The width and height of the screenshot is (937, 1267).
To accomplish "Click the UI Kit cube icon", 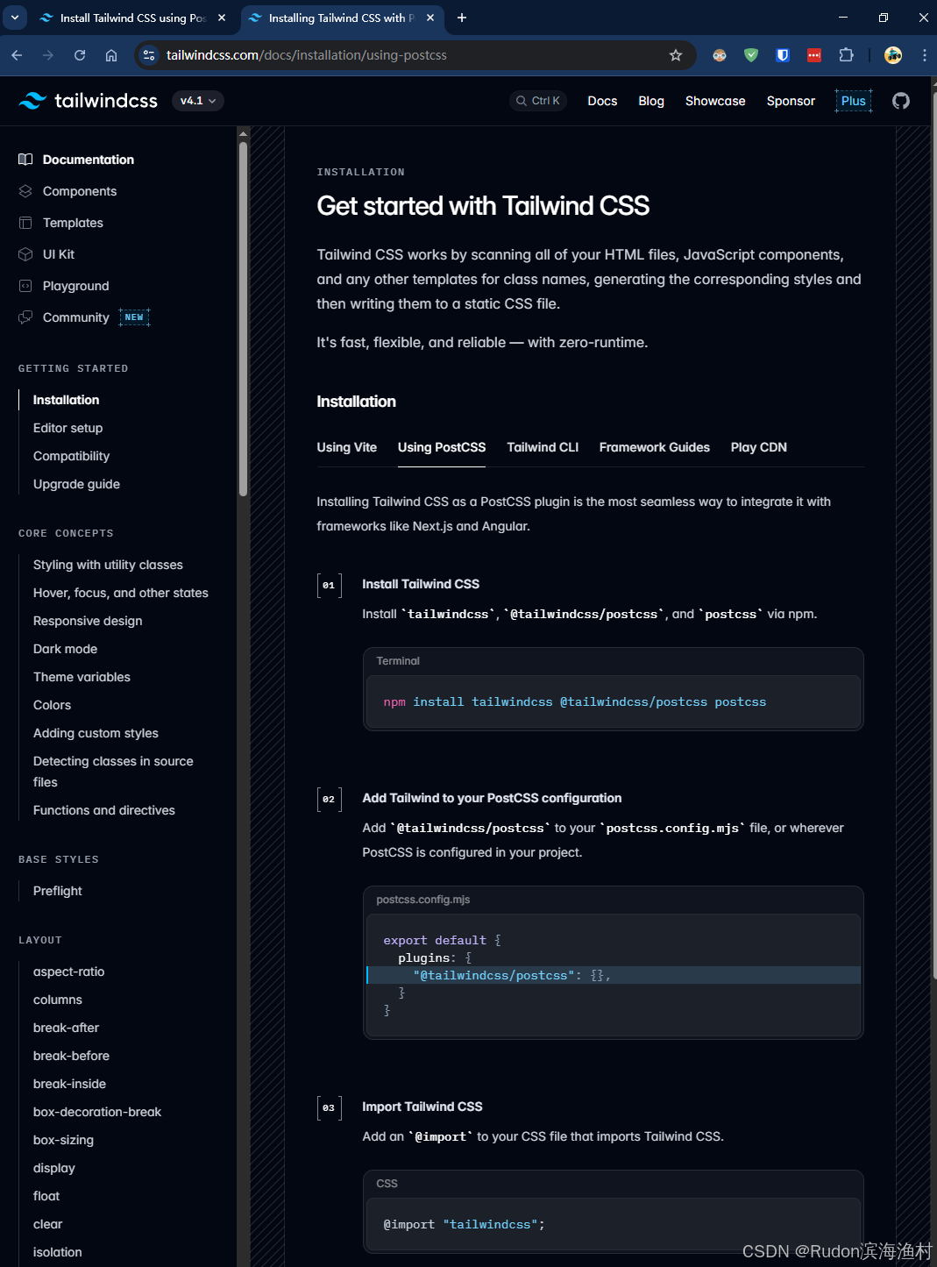I will pyautogui.click(x=25, y=254).
